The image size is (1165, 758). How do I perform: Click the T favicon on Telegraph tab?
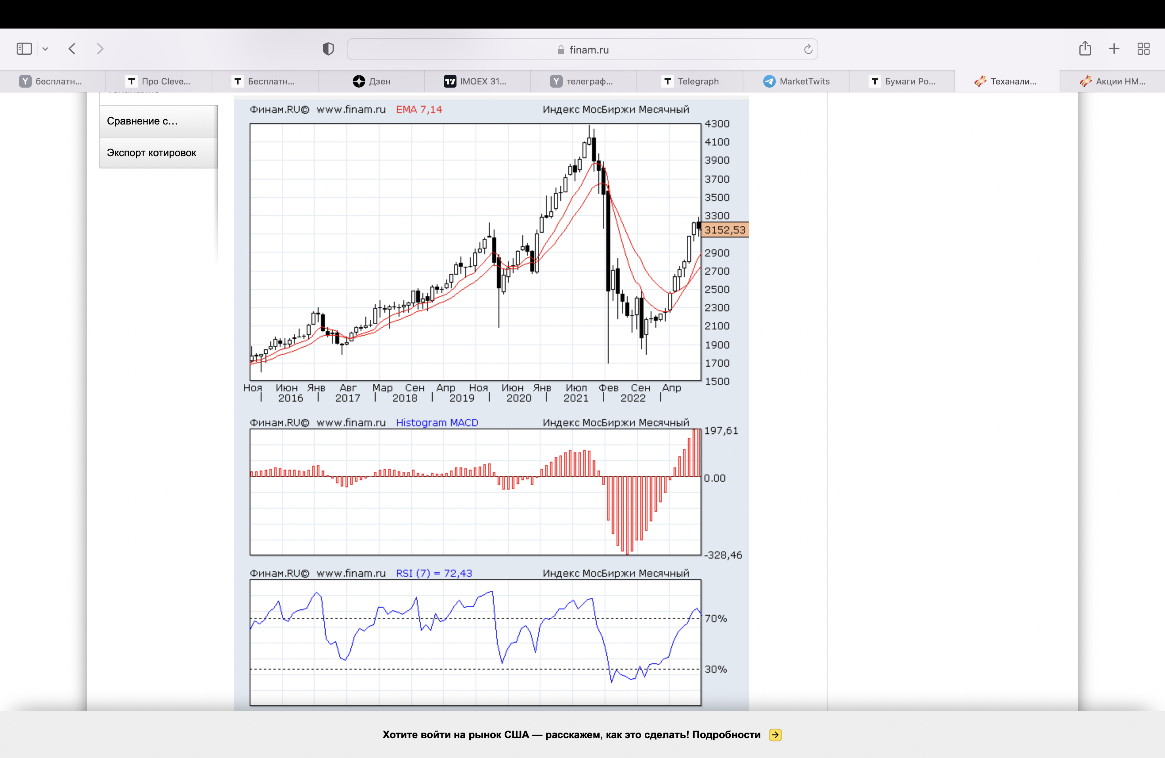pyautogui.click(x=668, y=81)
